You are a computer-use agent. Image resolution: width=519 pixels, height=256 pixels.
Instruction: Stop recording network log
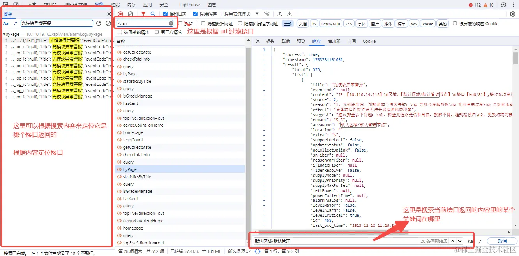[x=120, y=14]
